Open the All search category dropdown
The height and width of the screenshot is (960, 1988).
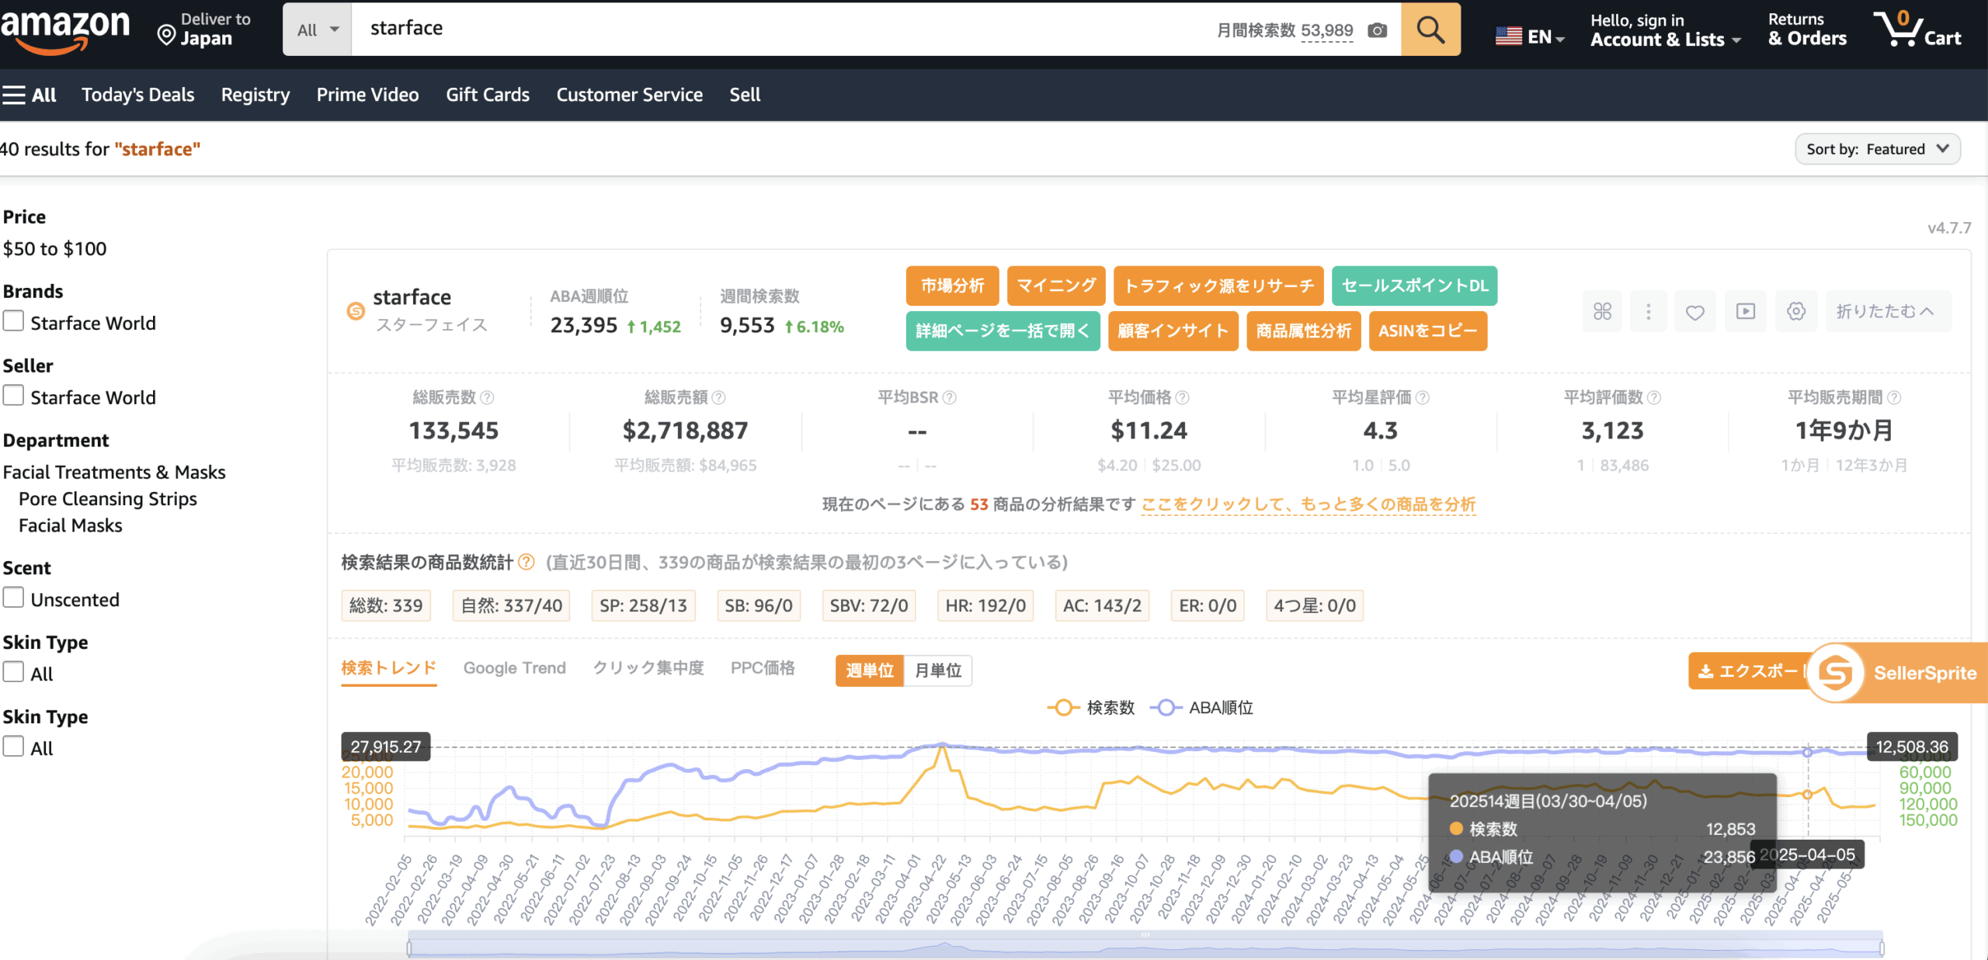[318, 29]
